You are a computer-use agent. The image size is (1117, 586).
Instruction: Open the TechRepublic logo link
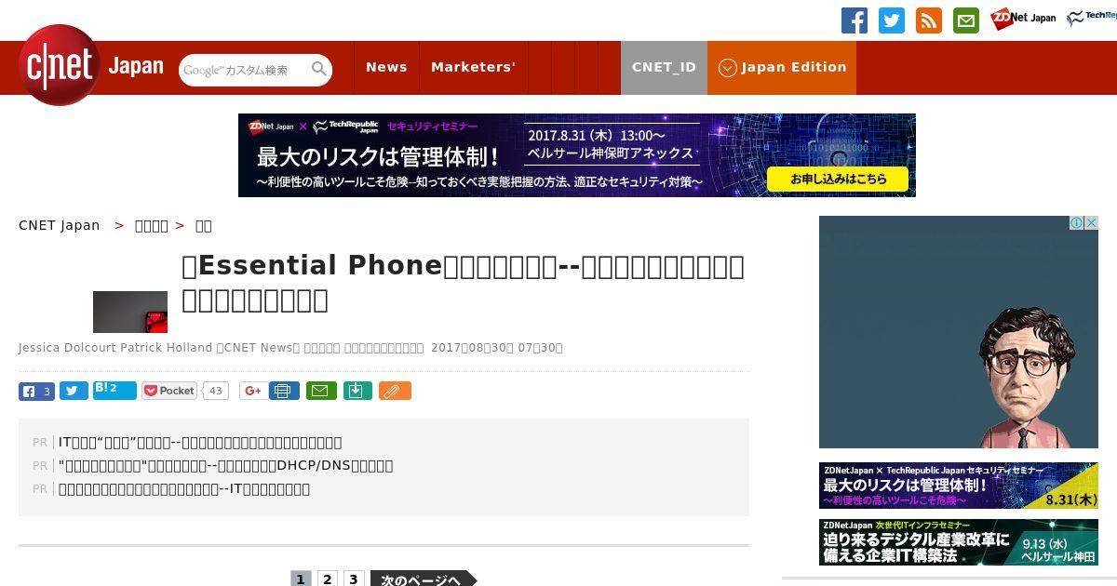[x=1091, y=19]
